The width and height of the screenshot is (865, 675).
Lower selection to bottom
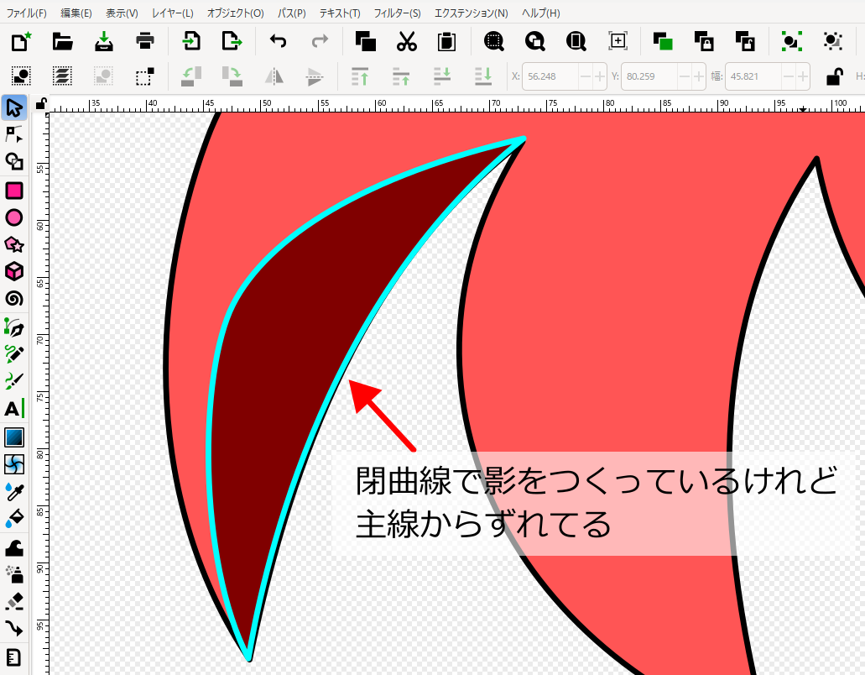[483, 76]
